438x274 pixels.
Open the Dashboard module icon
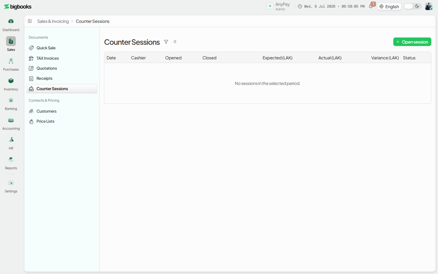11,21
